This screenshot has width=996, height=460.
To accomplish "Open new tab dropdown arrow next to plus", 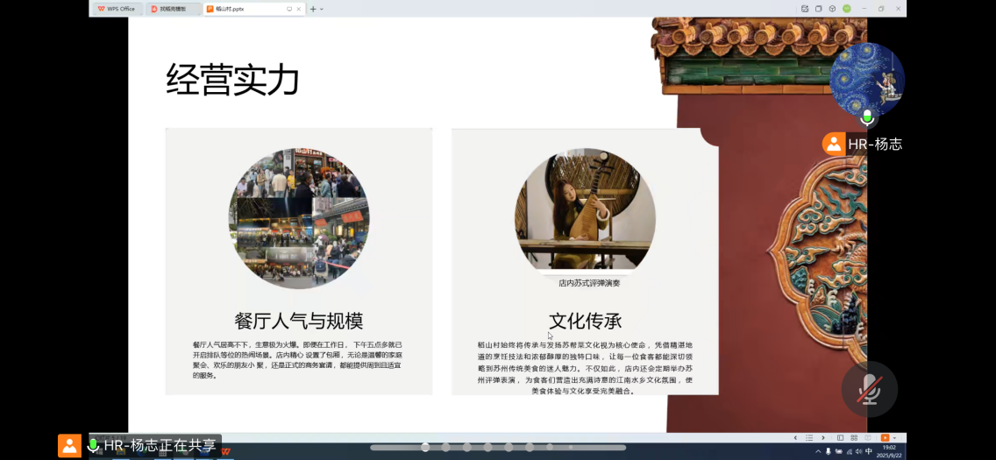I will pyautogui.click(x=322, y=9).
